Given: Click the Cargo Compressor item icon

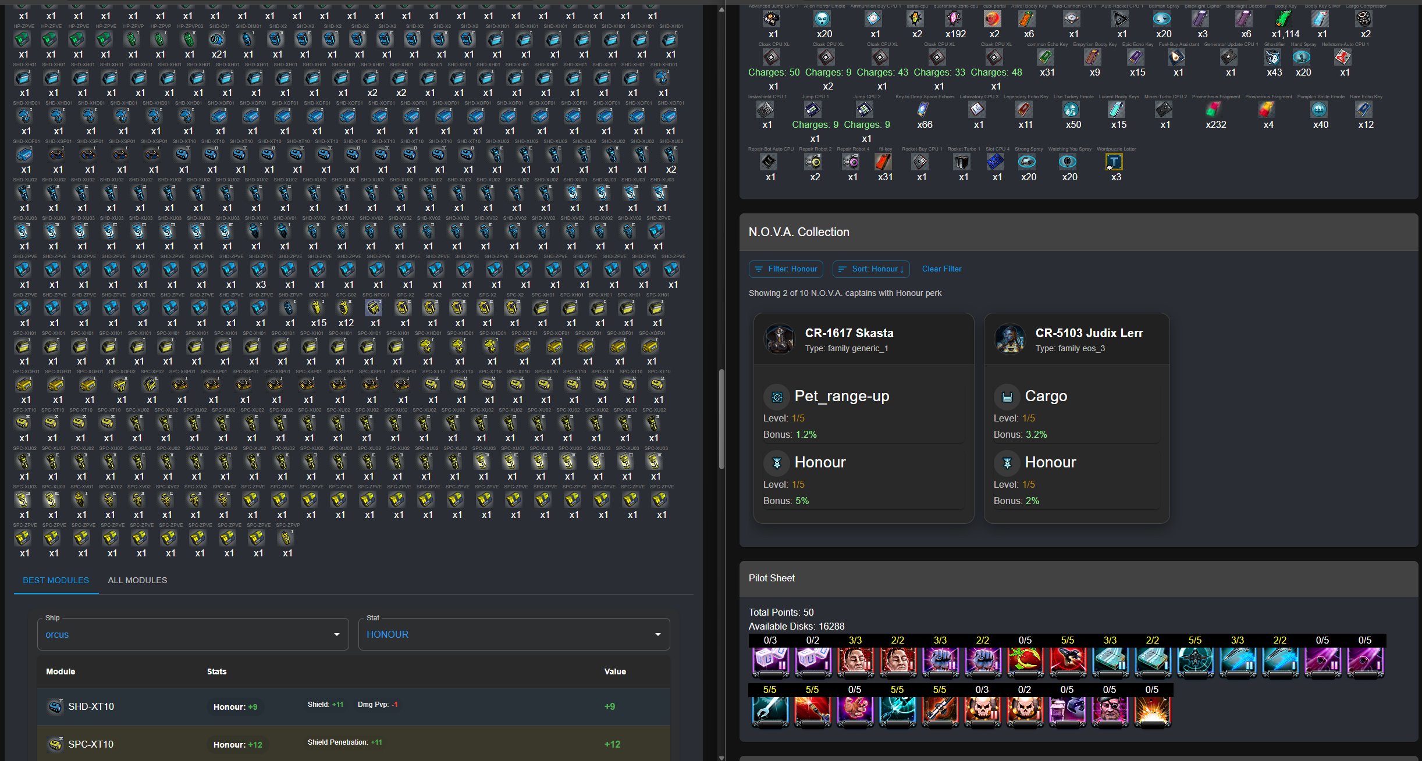Looking at the screenshot, I should click(1364, 19).
